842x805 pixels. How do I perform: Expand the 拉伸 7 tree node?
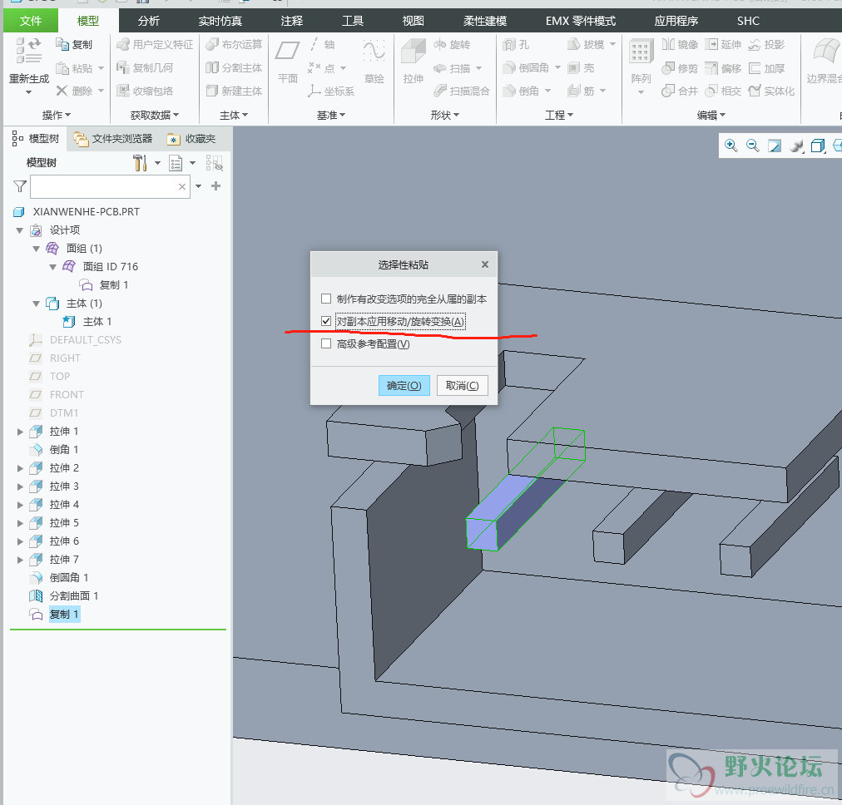20,560
